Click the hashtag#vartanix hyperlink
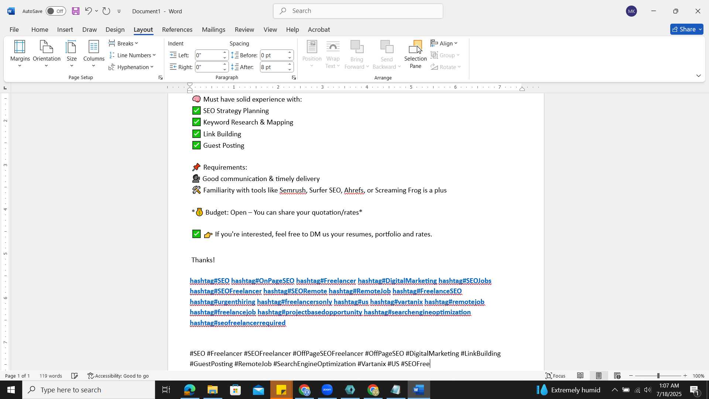This screenshot has height=399, width=709. 396,302
